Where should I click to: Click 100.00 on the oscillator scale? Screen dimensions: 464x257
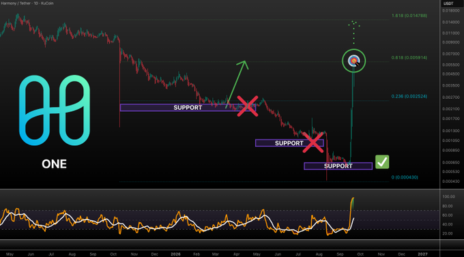click(x=448, y=196)
